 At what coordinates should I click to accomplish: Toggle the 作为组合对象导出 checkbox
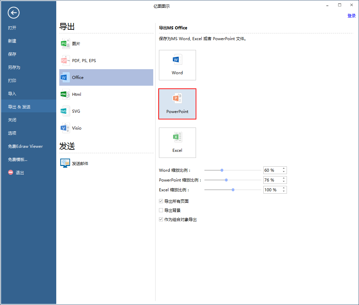point(161,220)
